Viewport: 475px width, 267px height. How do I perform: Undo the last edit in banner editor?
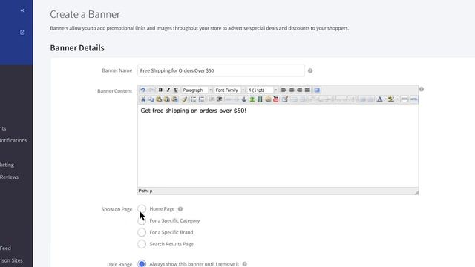(x=142, y=90)
